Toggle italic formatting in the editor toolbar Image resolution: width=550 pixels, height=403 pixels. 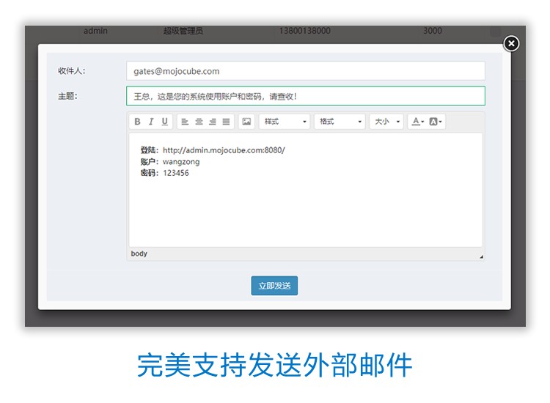click(x=151, y=122)
